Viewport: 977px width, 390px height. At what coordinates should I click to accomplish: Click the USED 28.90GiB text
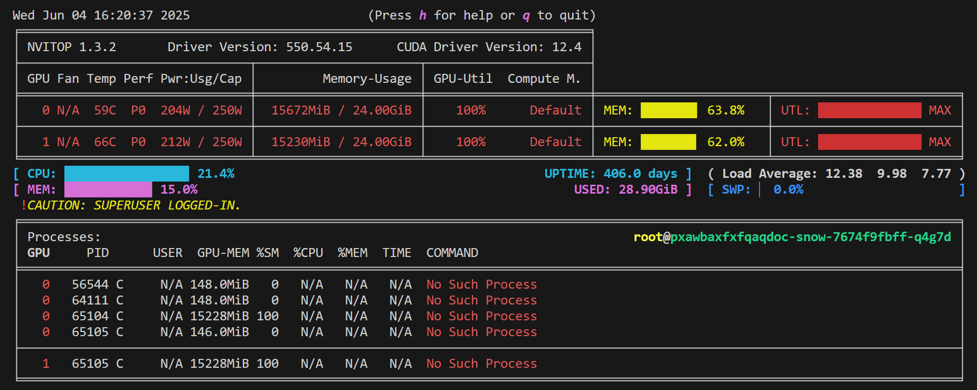pyautogui.click(x=625, y=189)
